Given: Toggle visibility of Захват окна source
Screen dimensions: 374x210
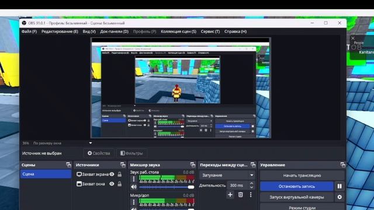Looking at the screenshot, I should point(112,184).
